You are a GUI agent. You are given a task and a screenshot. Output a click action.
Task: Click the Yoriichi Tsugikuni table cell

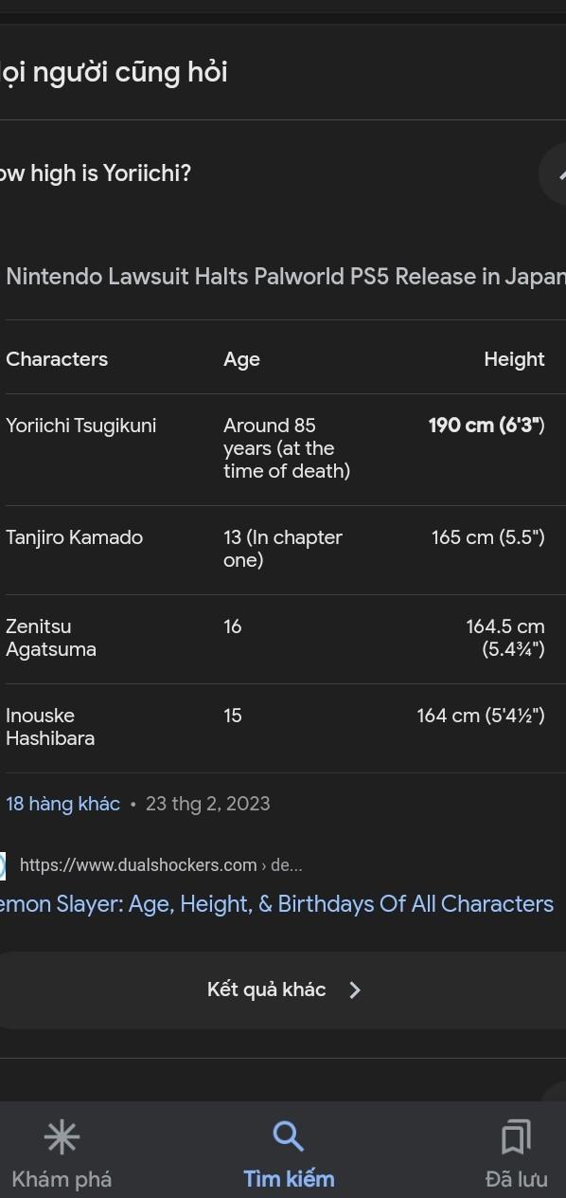pyautogui.click(x=81, y=426)
